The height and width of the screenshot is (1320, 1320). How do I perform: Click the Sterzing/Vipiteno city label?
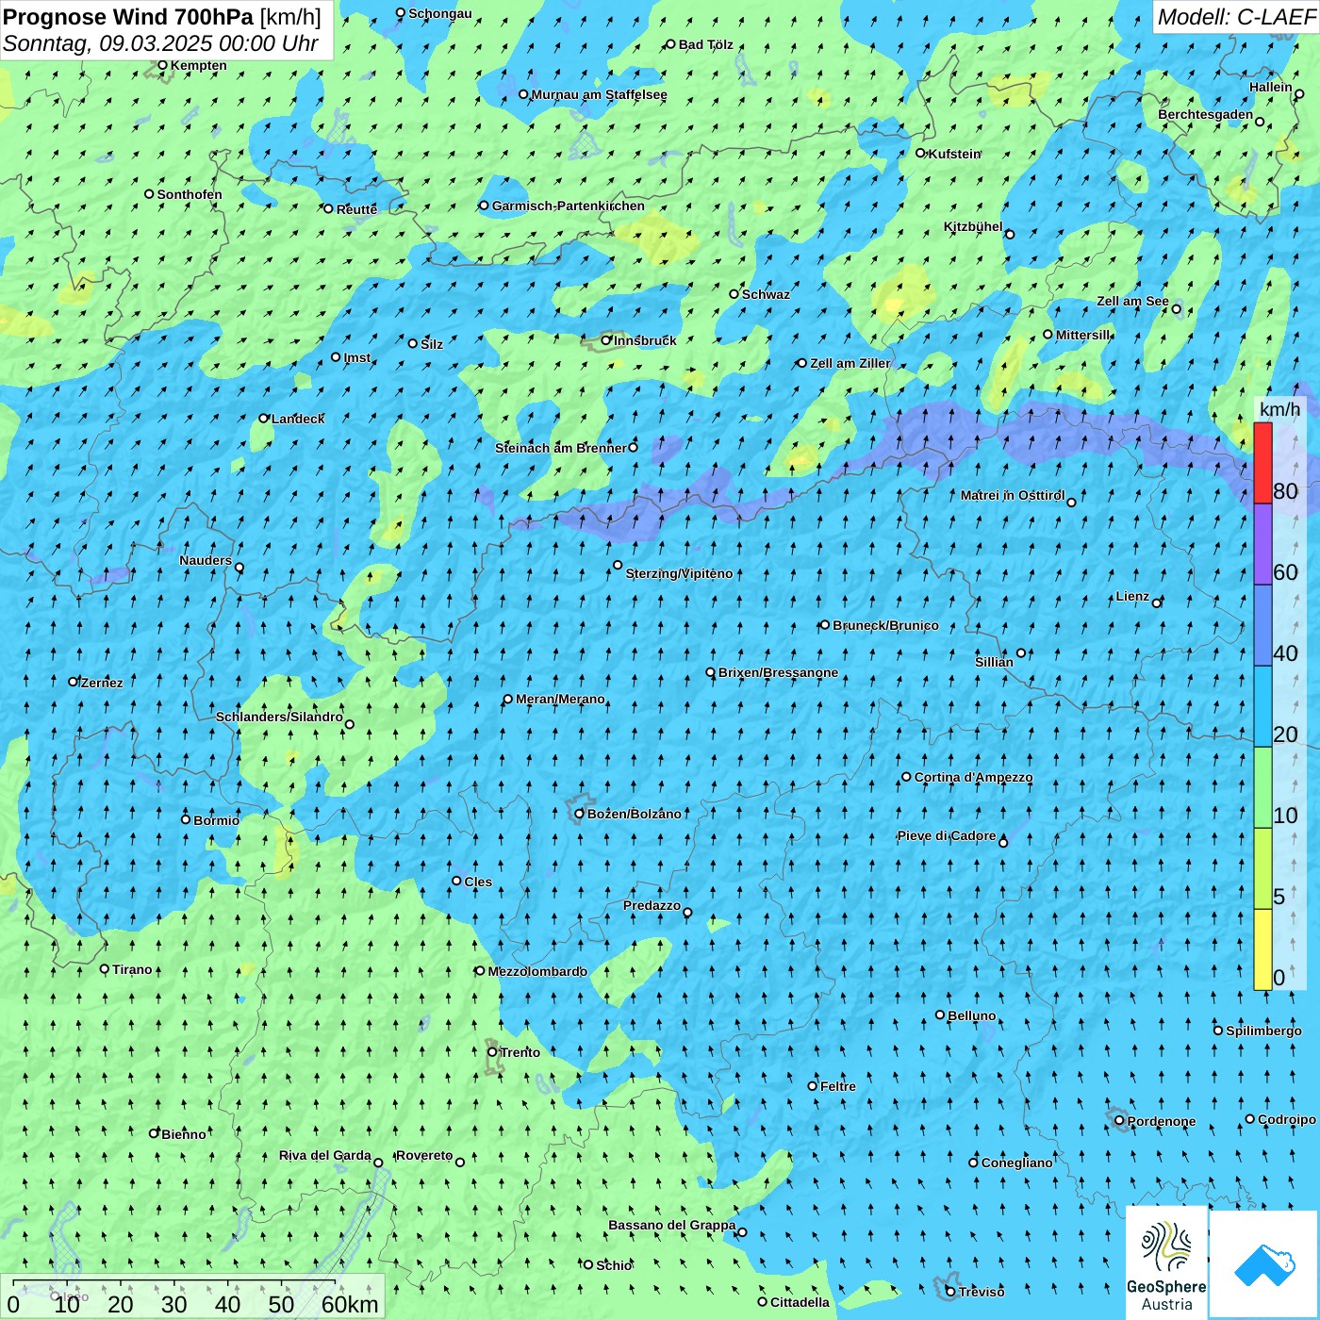tap(679, 573)
